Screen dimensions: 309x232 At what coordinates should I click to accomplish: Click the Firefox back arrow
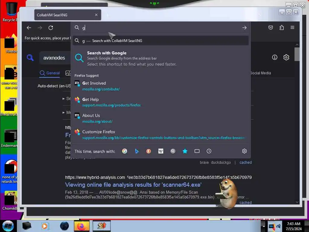pyautogui.click(x=29, y=28)
